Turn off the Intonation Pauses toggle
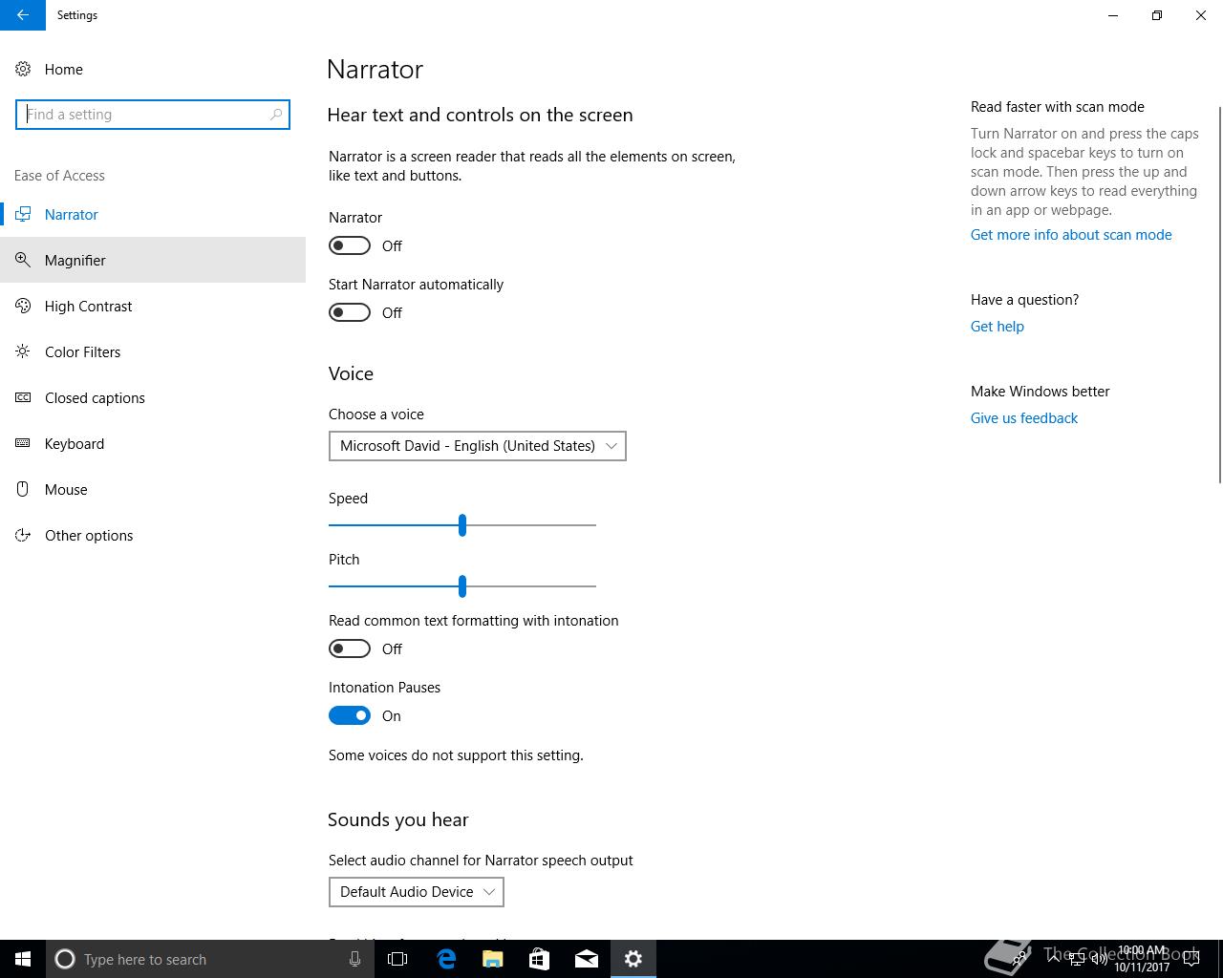 350,715
